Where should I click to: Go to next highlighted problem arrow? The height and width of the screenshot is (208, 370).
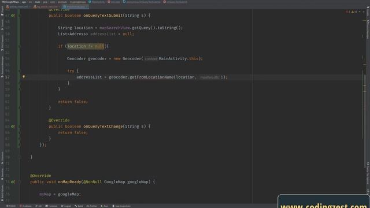[x=364, y=12]
